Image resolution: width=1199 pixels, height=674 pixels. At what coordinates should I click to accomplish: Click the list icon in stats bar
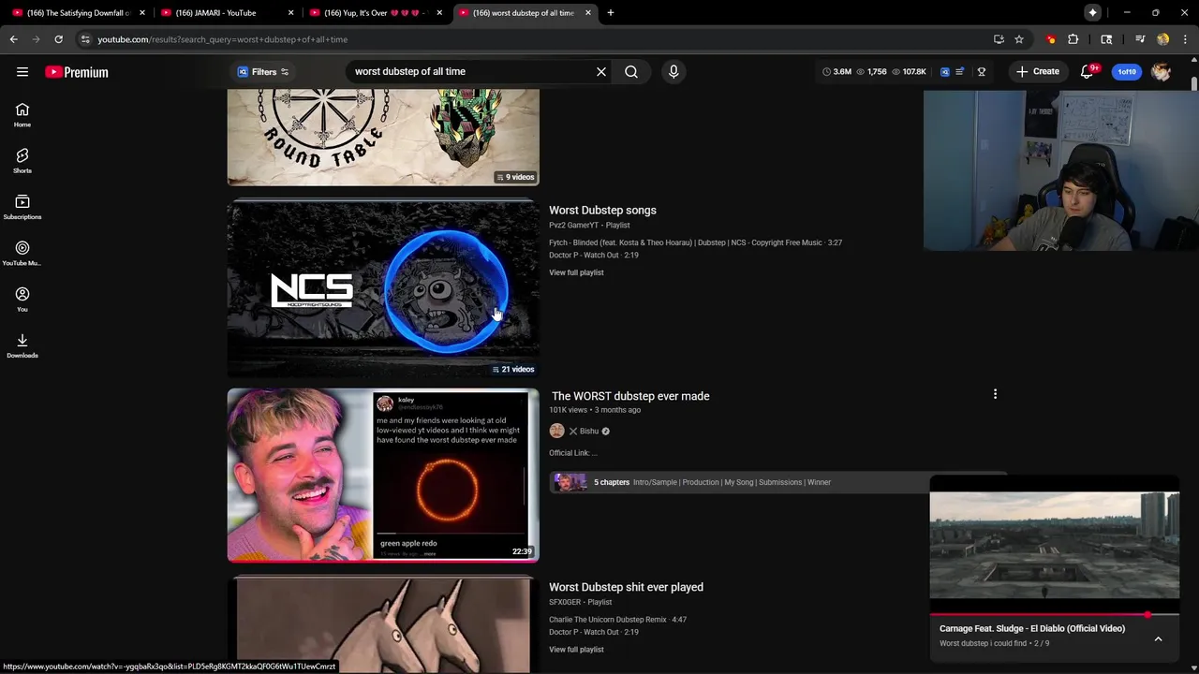[960, 72]
